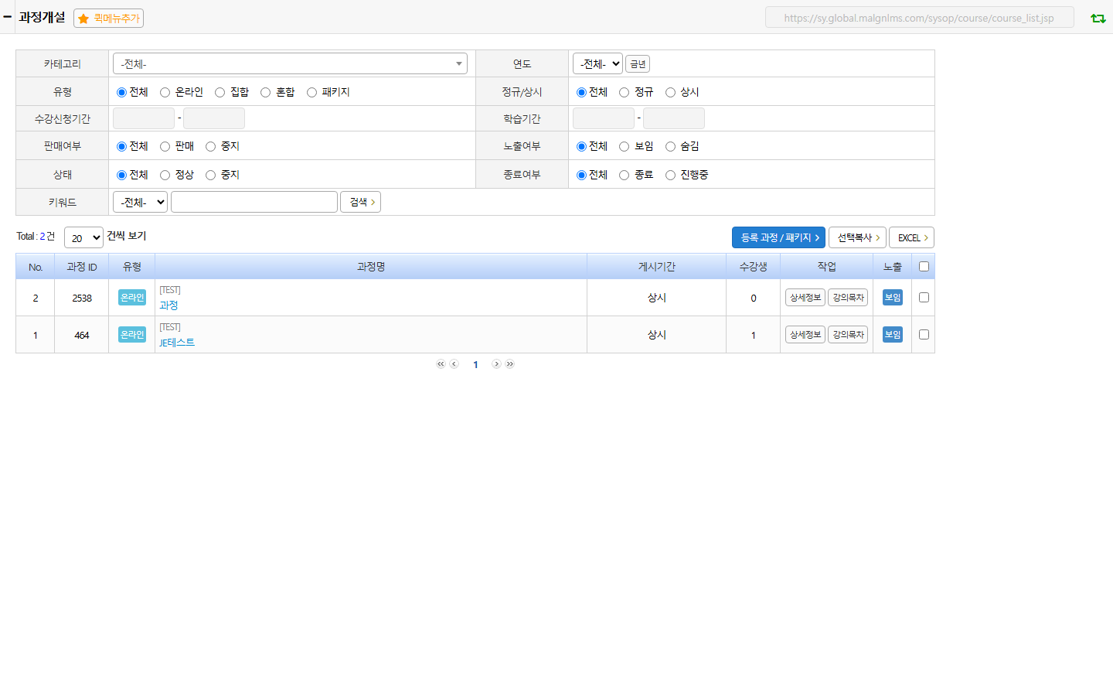The width and height of the screenshot is (1113, 696).
Task: Select the 정상 status radio
Action: pyautogui.click(x=165, y=176)
